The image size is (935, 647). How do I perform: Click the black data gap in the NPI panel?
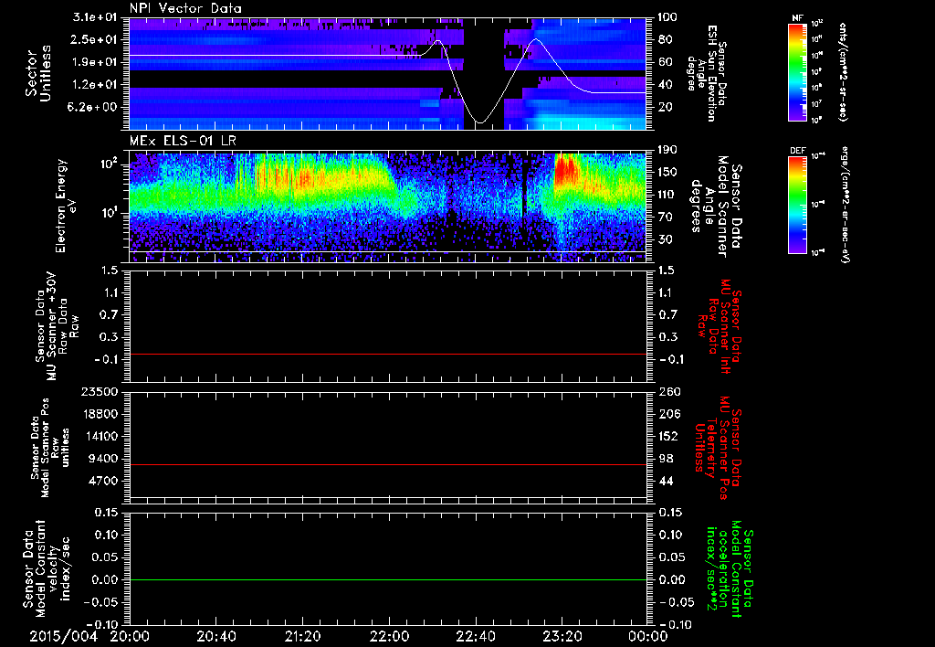click(x=482, y=55)
